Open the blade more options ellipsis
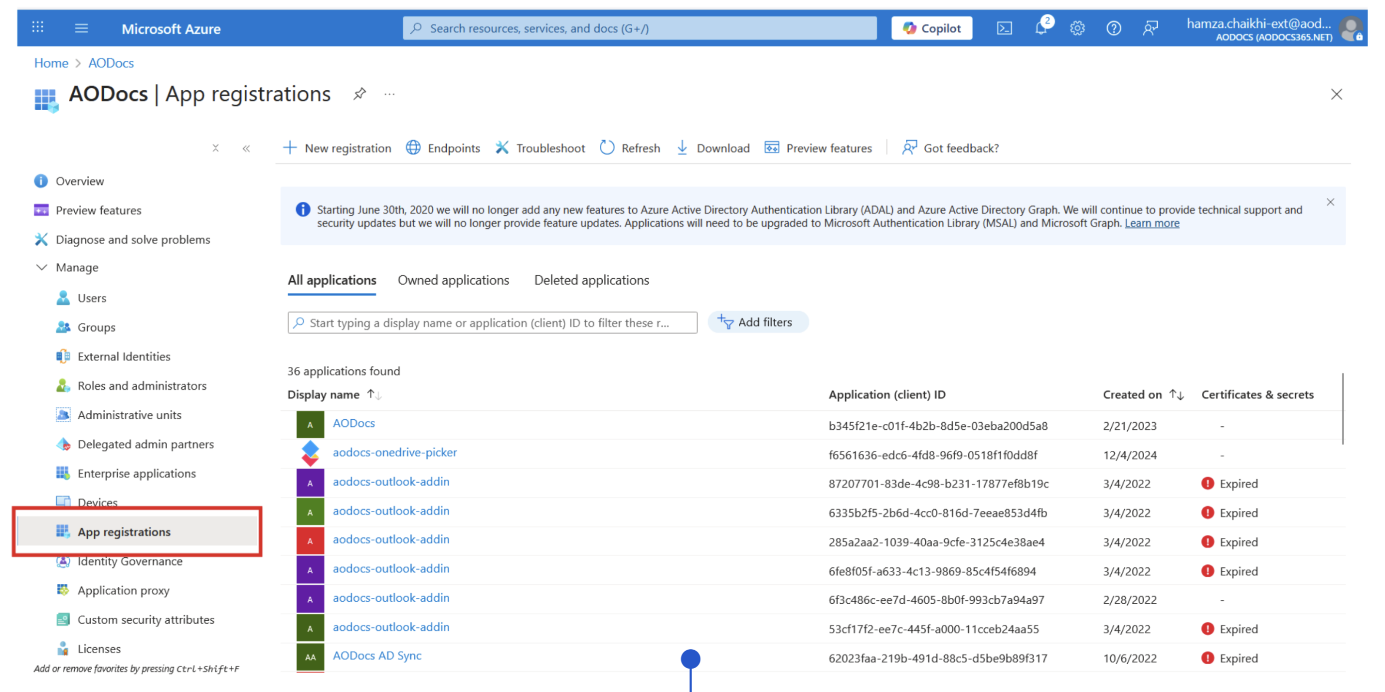 (x=390, y=94)
